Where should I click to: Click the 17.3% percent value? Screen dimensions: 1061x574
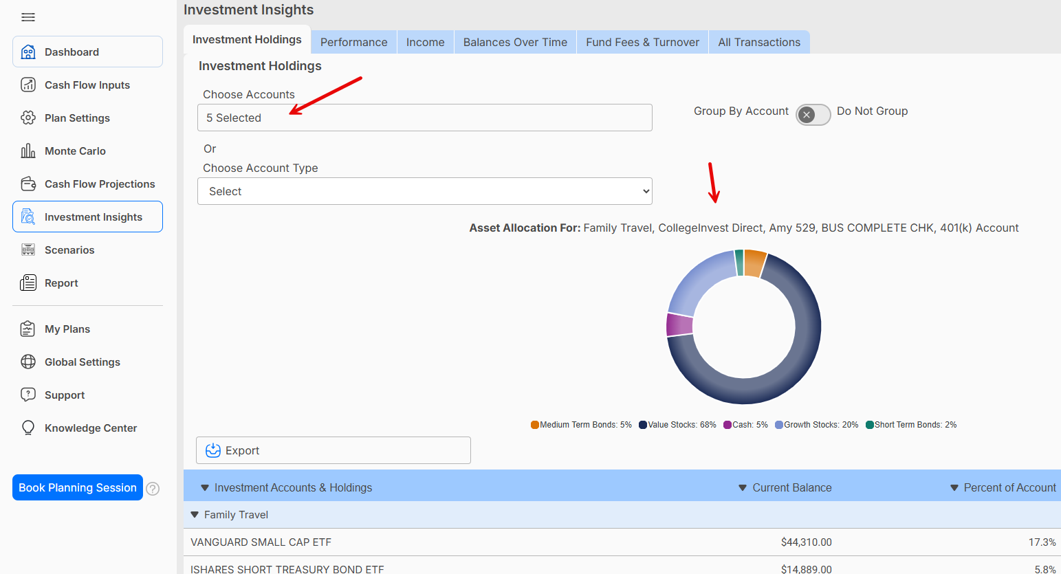tap(1042, 542)
